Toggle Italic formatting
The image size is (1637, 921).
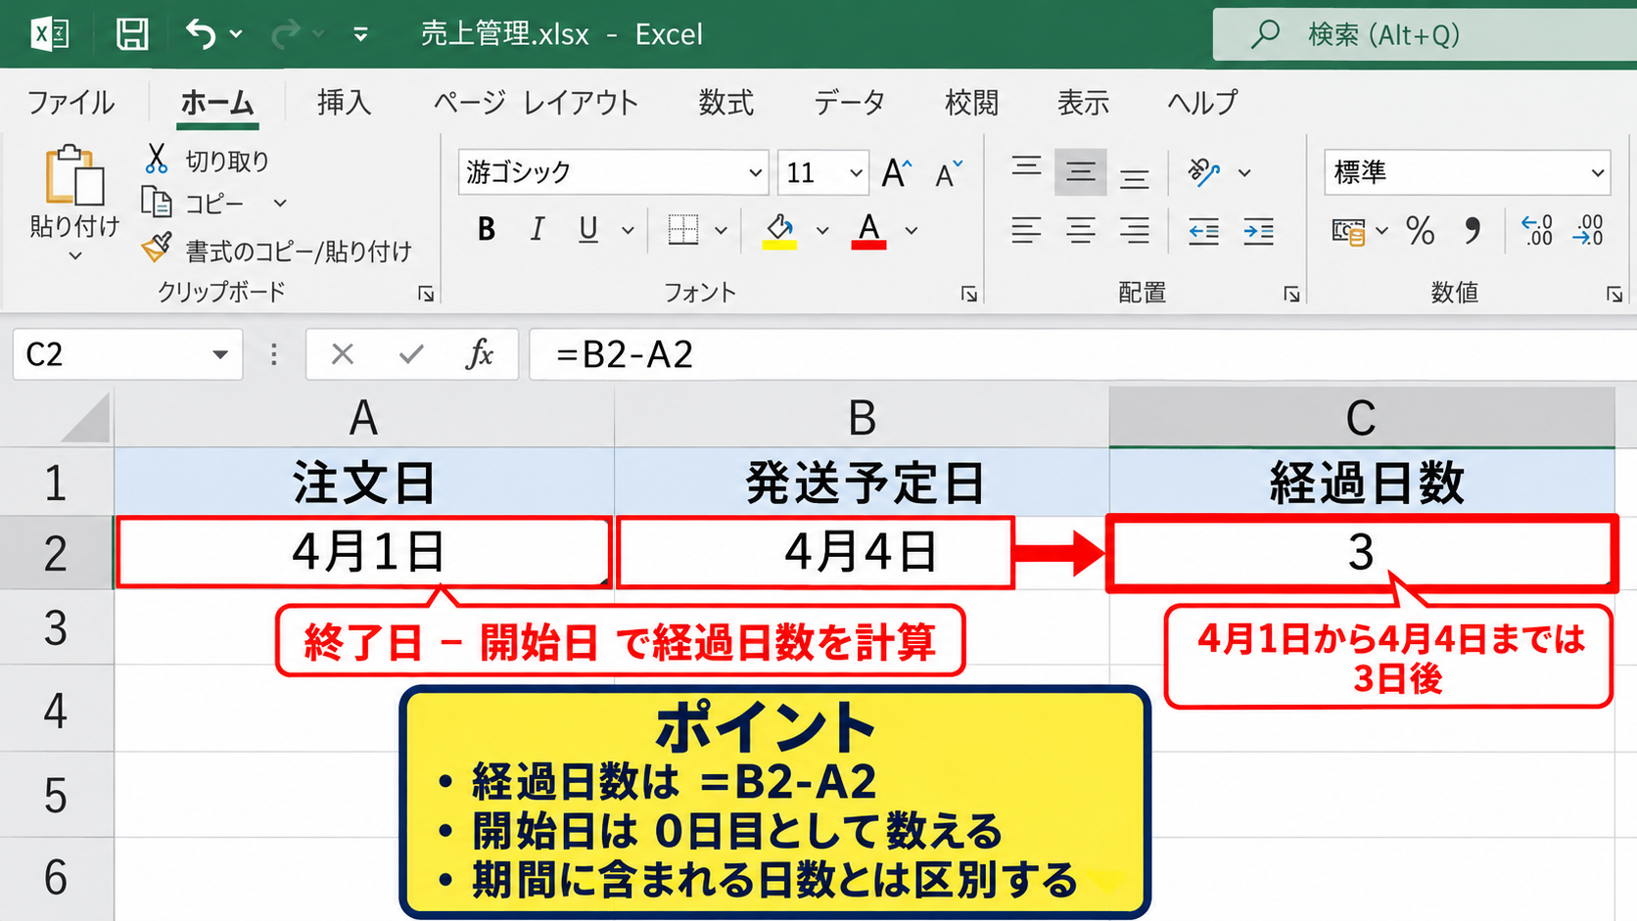pos(537,230)
